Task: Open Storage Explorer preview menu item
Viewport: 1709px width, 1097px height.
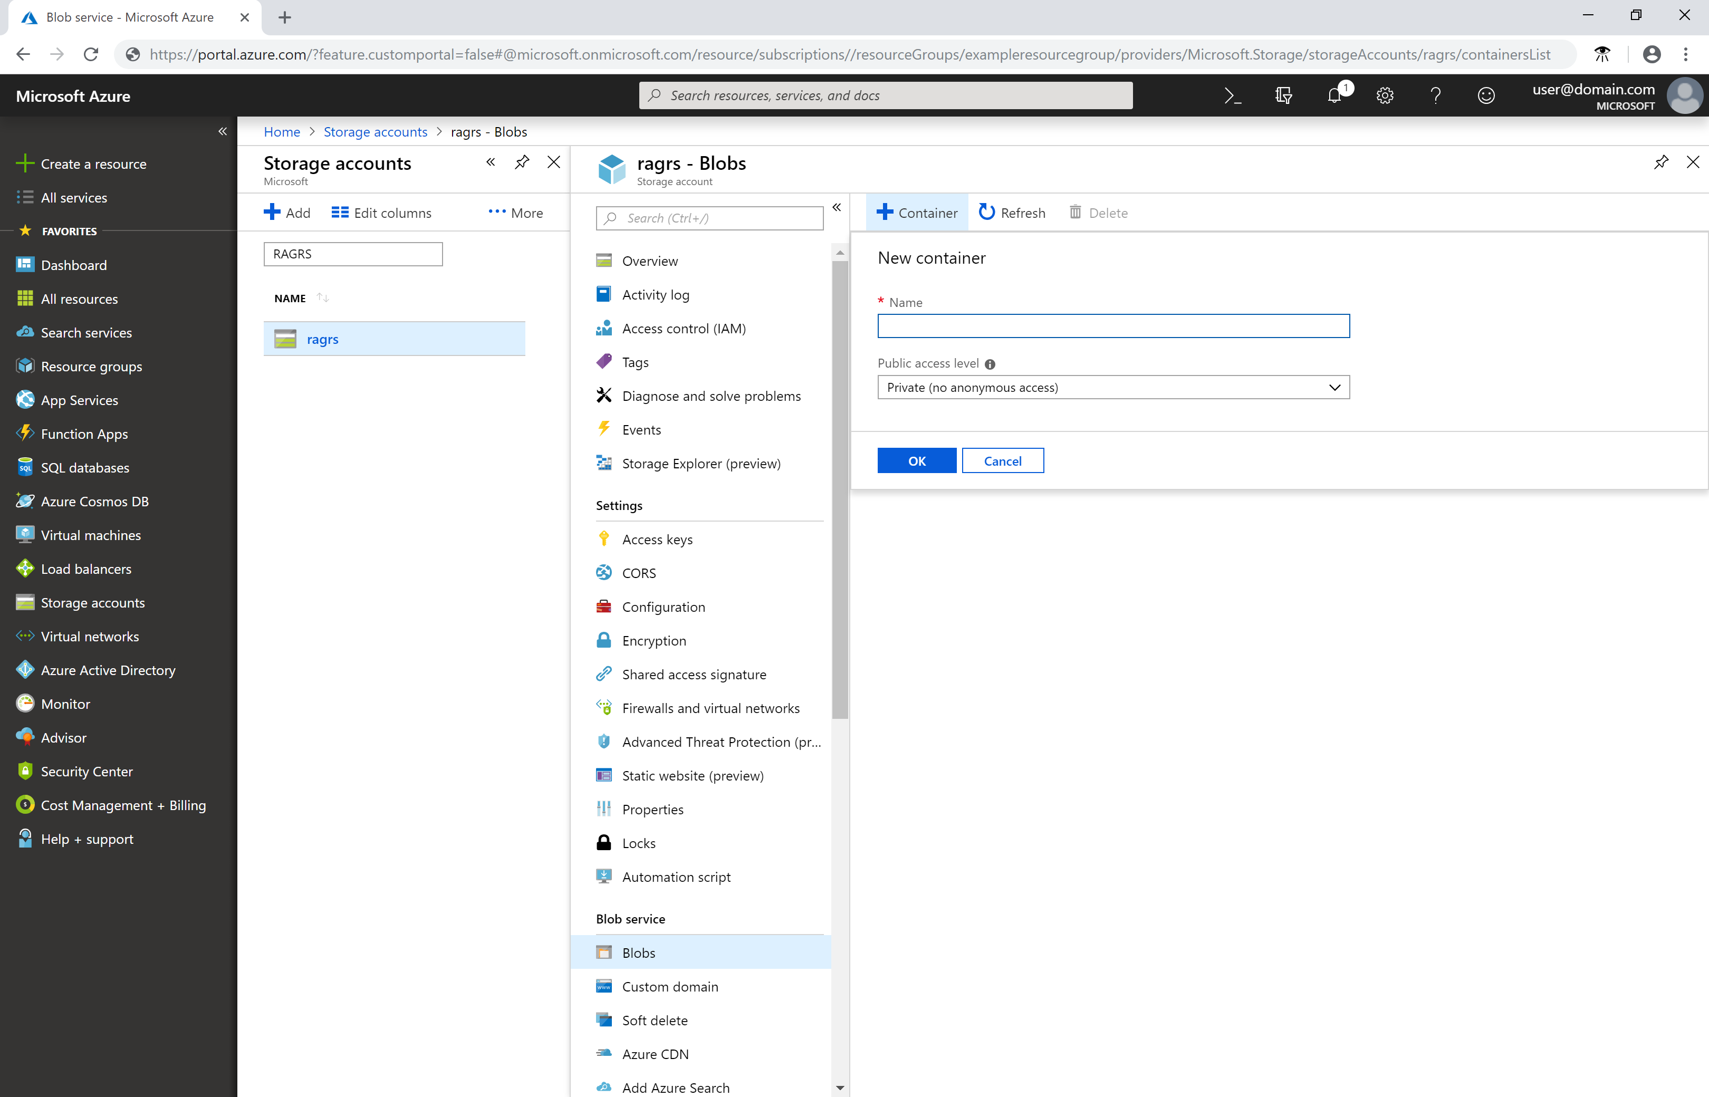Action: click(x=703, y=463)
